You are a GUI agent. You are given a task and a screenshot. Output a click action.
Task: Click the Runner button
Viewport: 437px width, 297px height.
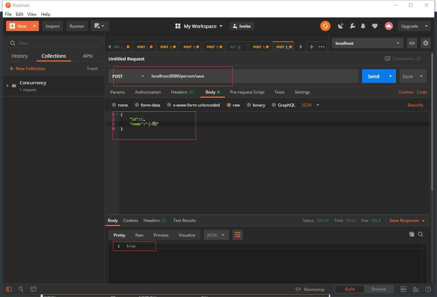tap(77, 26)
